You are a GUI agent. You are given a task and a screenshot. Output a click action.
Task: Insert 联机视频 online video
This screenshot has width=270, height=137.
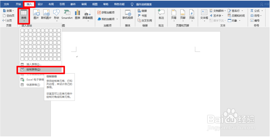pyautogui.click(x=128, y=15)
